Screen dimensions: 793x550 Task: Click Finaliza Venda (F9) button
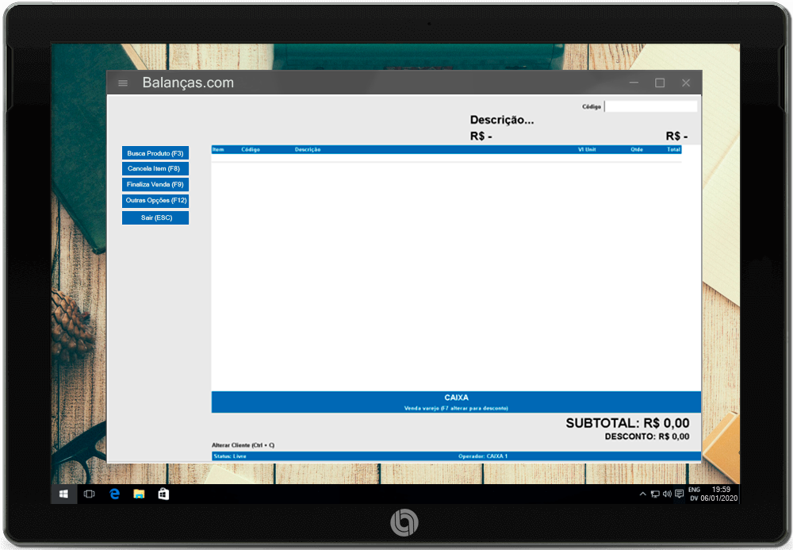pyautogui.click(x=155, y=184)
